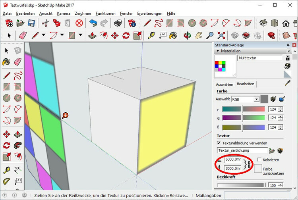The width and height of the screenshot is (298, 200).
Task: Select the Freehand tool in left toolbar
Action: pyautogui.click(x=18, y=75)
